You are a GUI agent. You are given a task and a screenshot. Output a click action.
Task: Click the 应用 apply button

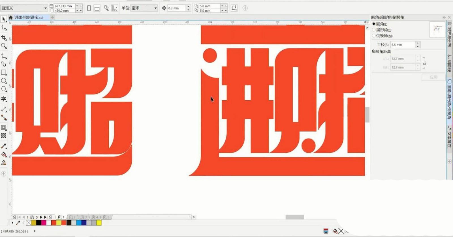[x=433, y=77]
